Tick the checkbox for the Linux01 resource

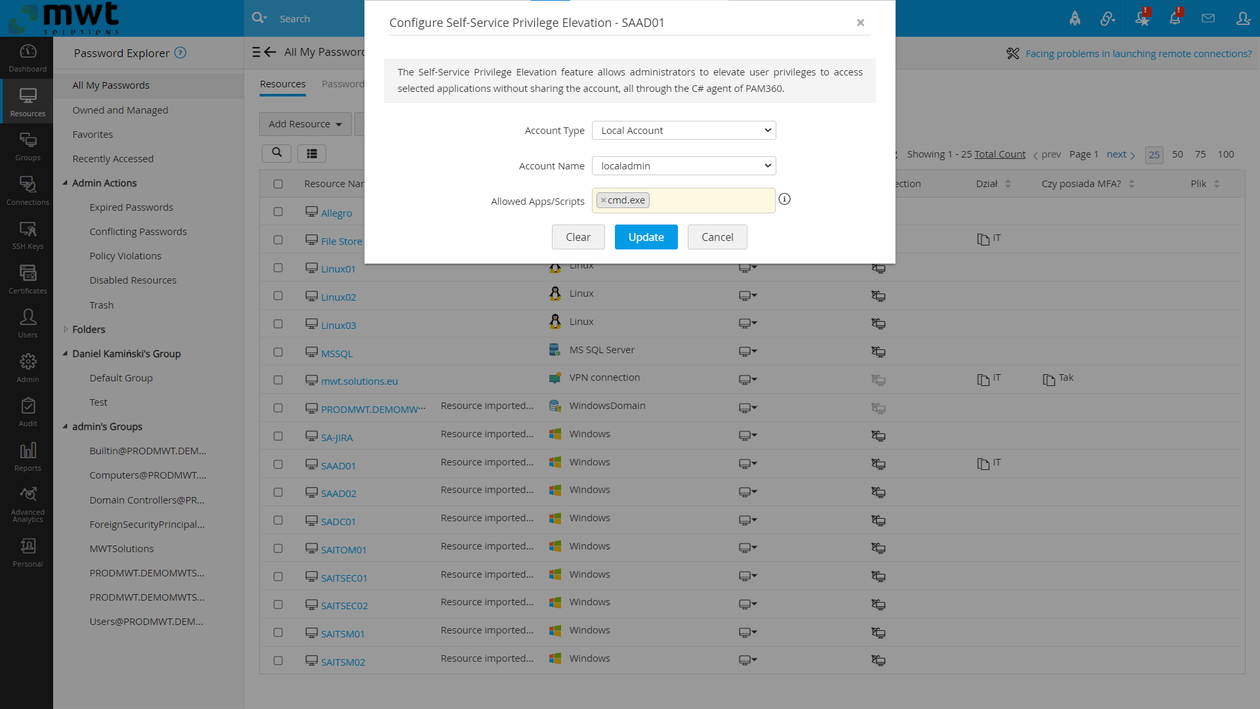(x=278, y=267)
